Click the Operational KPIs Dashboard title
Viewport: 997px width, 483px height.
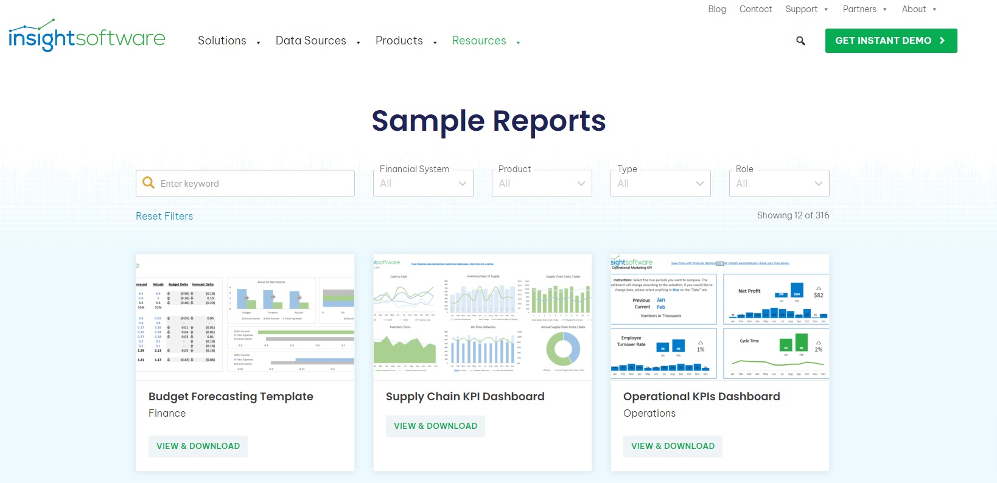click(702, 397)
